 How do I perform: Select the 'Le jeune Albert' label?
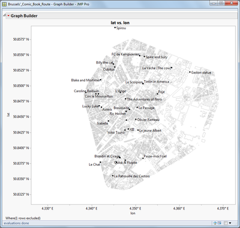click(150, 130)
